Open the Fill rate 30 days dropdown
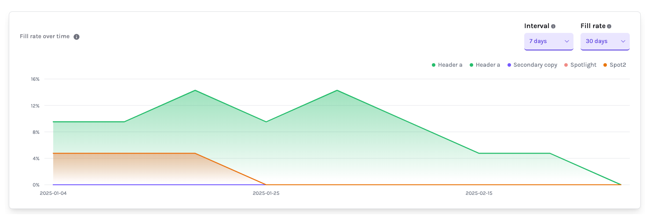The height and width of the screenshot is (219, 650). (605, 41)
